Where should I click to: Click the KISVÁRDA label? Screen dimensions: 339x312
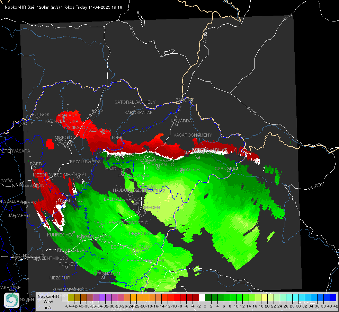pyautogui.click(x=181, y=121)
